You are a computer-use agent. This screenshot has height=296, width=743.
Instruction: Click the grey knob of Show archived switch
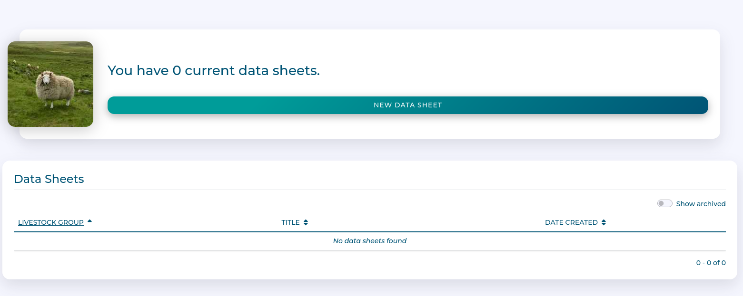point(661,203)
